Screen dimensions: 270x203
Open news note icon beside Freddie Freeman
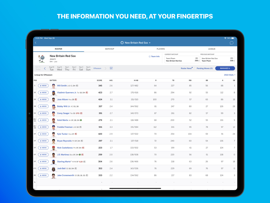(x=80, y=127)
